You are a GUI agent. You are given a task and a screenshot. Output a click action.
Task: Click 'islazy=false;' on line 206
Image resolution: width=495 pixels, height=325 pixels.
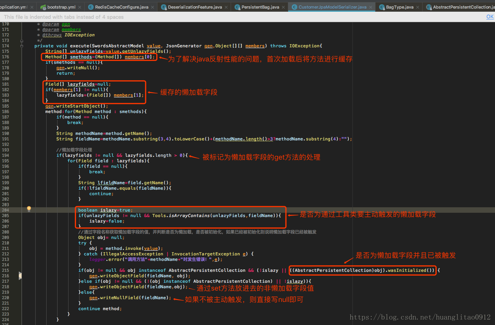click(107, 221)
